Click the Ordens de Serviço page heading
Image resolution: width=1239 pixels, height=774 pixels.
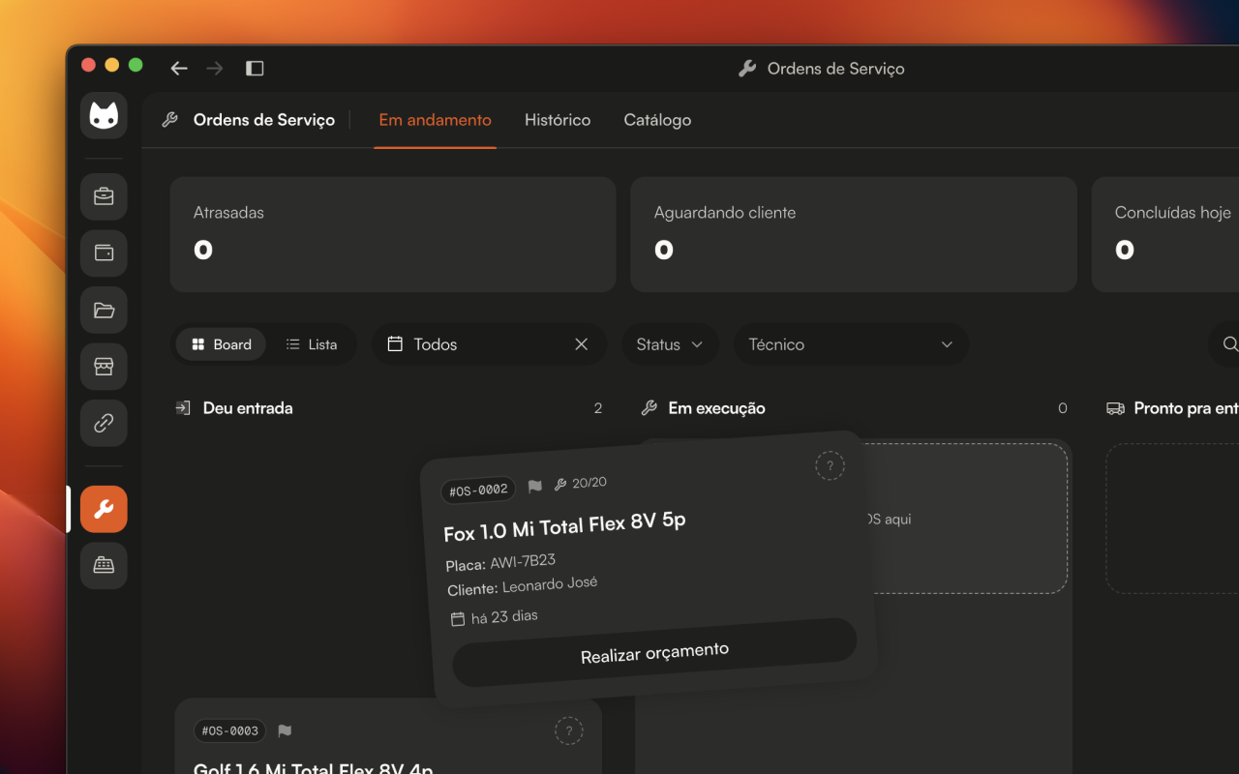click(x=264, y=120)
